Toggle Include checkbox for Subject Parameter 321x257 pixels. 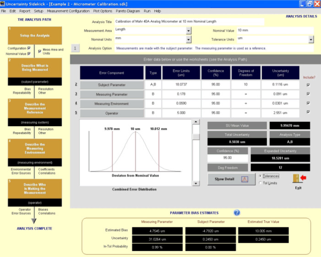click(x=308, y=85)
